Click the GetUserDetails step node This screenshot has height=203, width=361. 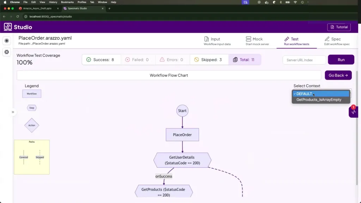182,160
